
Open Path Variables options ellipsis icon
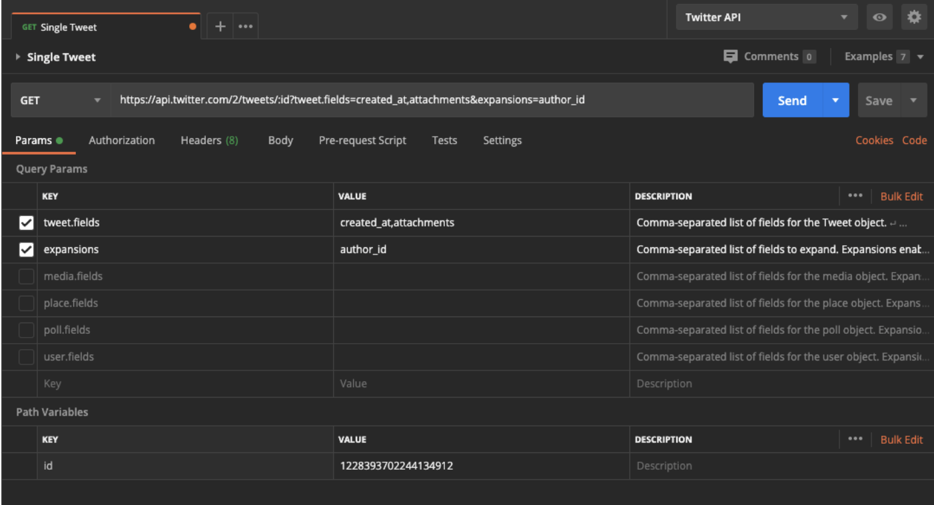(x=855, y=439)
